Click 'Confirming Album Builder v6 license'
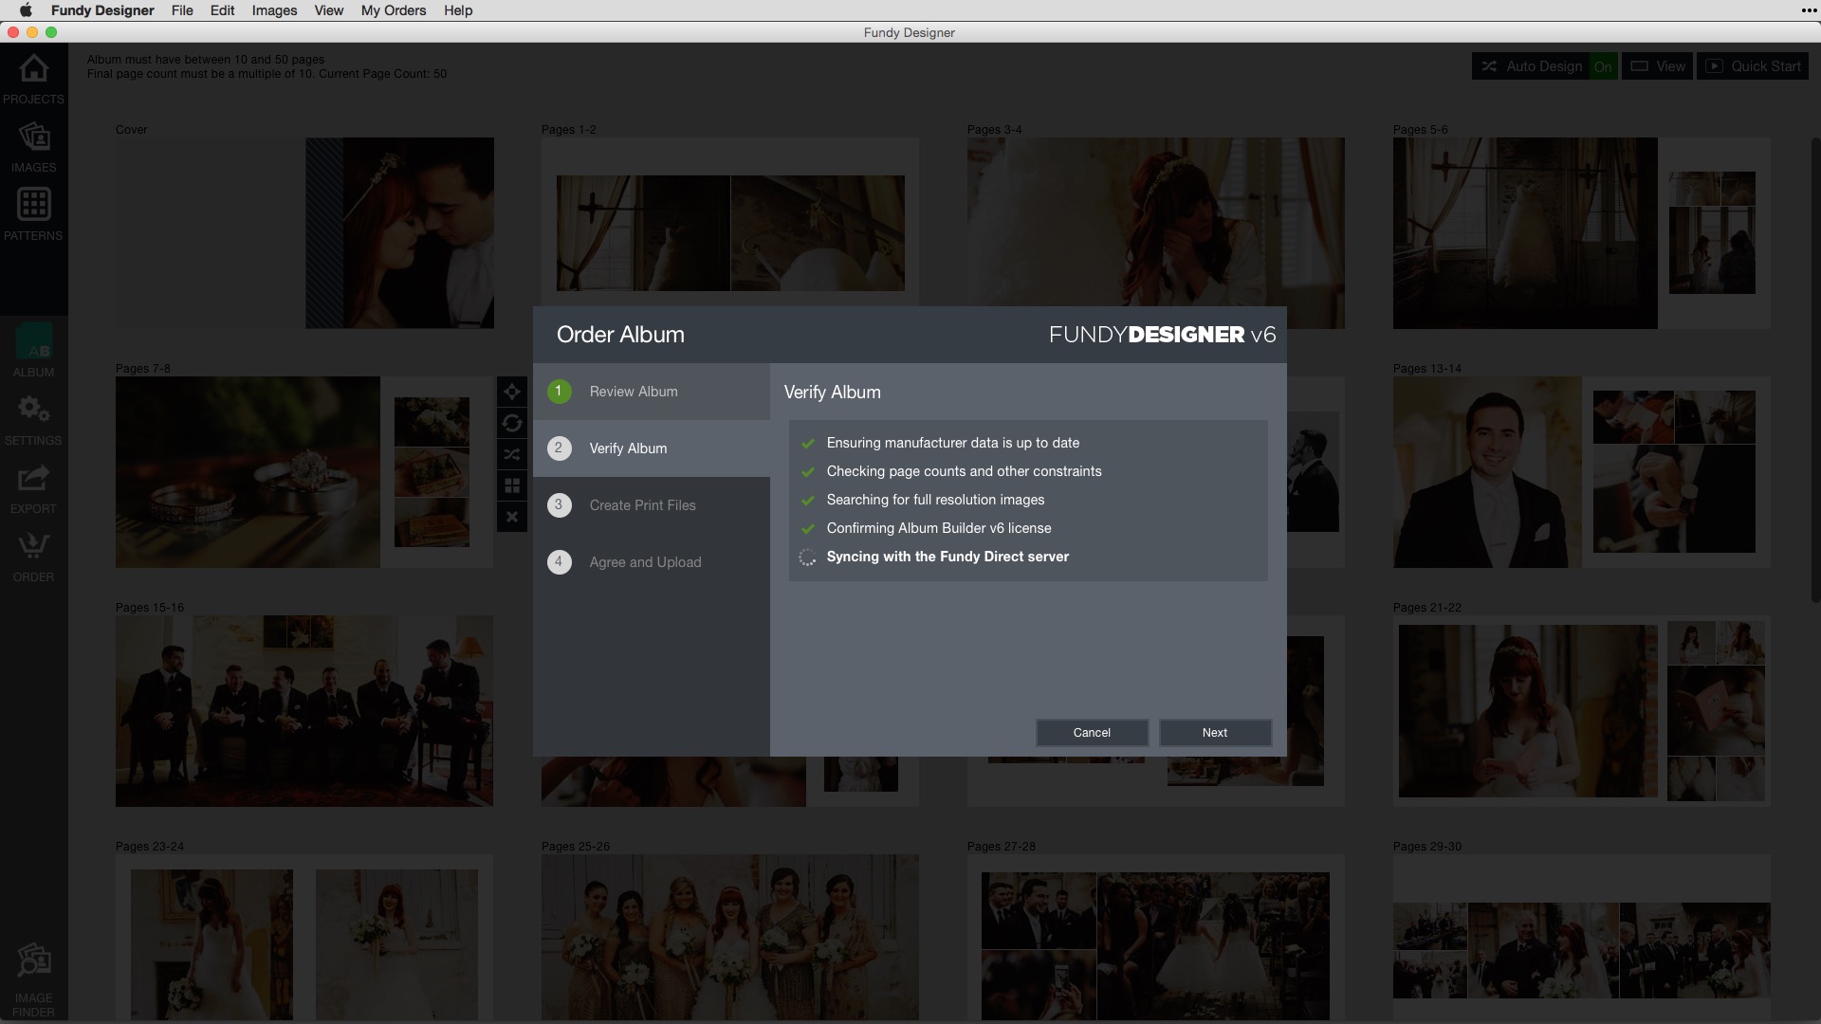This screenshot has width=1821, height=1024. [939, 528]
